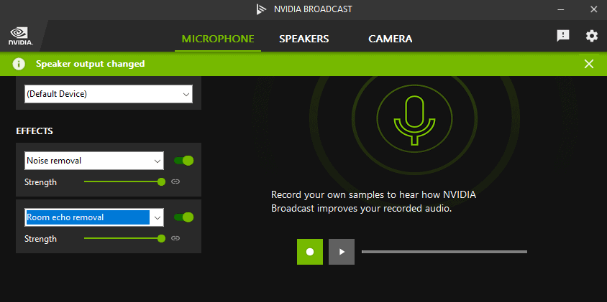This screenshot has width=607, height=302.
Task: Open the Default Device dropdown
Action: coord(109,94)
